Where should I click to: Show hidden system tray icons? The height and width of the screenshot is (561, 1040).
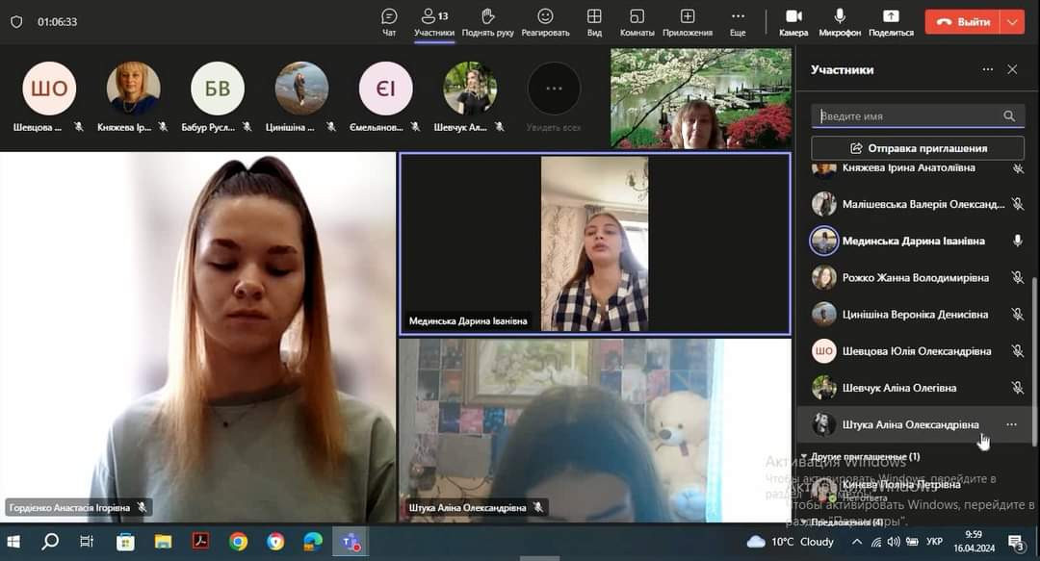point(857,542)
